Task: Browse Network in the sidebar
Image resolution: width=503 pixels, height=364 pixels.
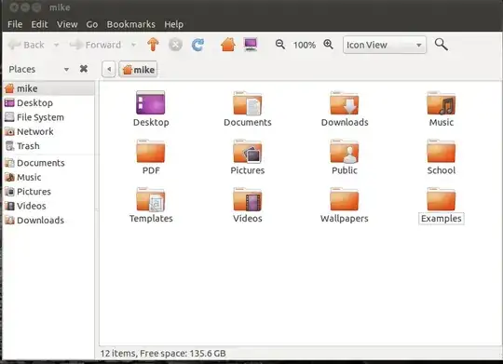Action: coord(48,131)
